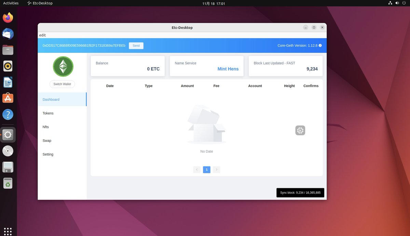410x236 pixels.
Task: Click the Type column header
Action: point(149,86)
